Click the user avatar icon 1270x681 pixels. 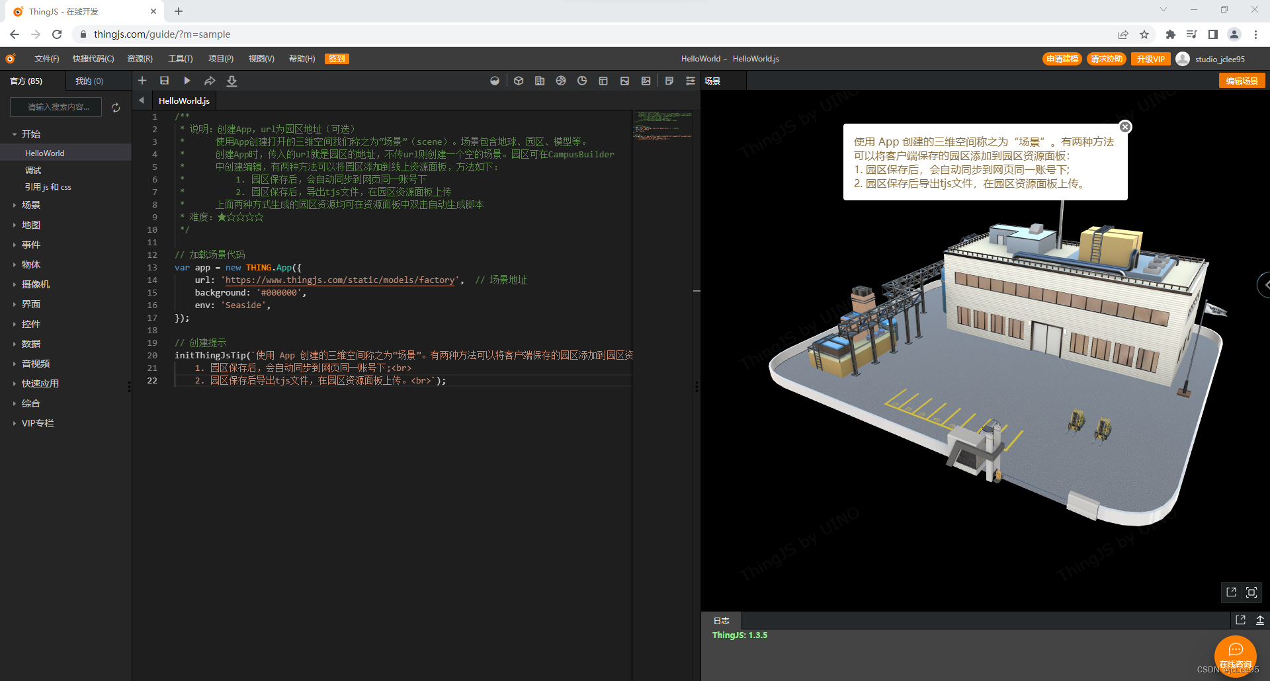[1183, 59]
